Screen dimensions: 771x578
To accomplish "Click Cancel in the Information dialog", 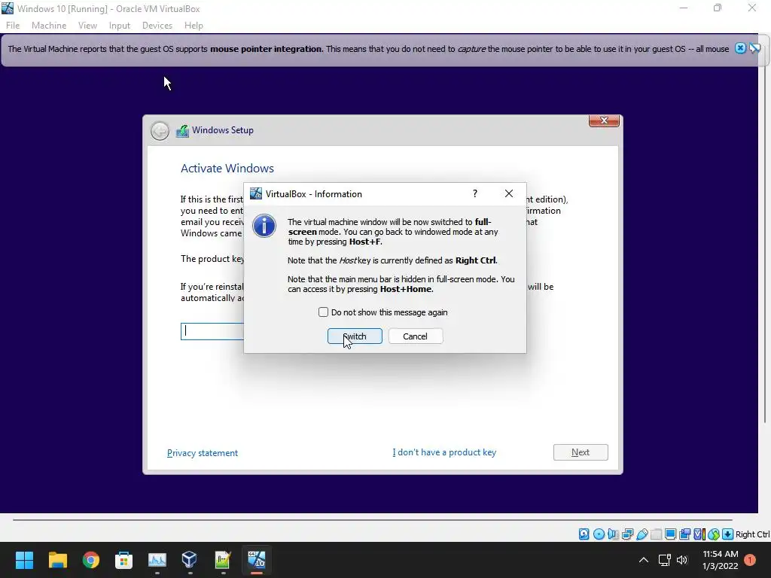I will pos(416,336).
